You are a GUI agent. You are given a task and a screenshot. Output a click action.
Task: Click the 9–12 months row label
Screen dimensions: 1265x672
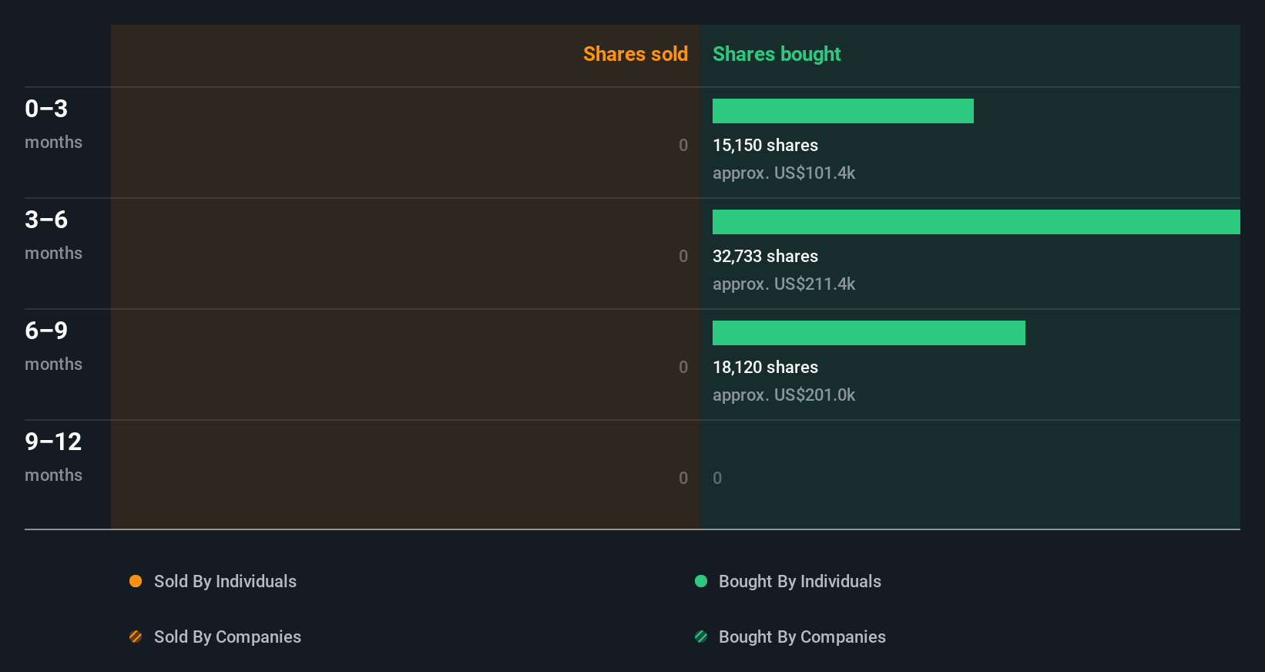(53, 457)
